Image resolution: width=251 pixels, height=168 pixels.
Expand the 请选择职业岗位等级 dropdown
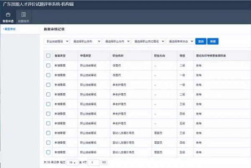[148, 41]
